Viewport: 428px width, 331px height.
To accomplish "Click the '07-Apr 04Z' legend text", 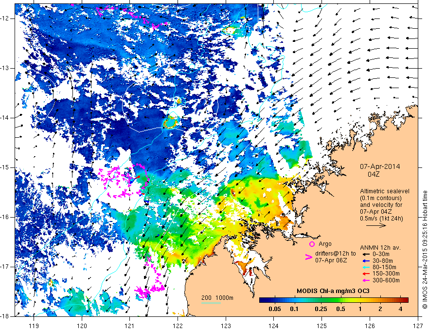I will tap(376, 211).
